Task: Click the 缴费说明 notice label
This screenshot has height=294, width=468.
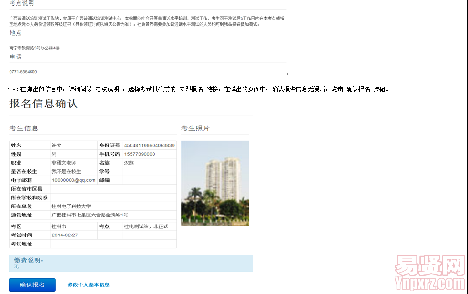Action: (29, 260)
